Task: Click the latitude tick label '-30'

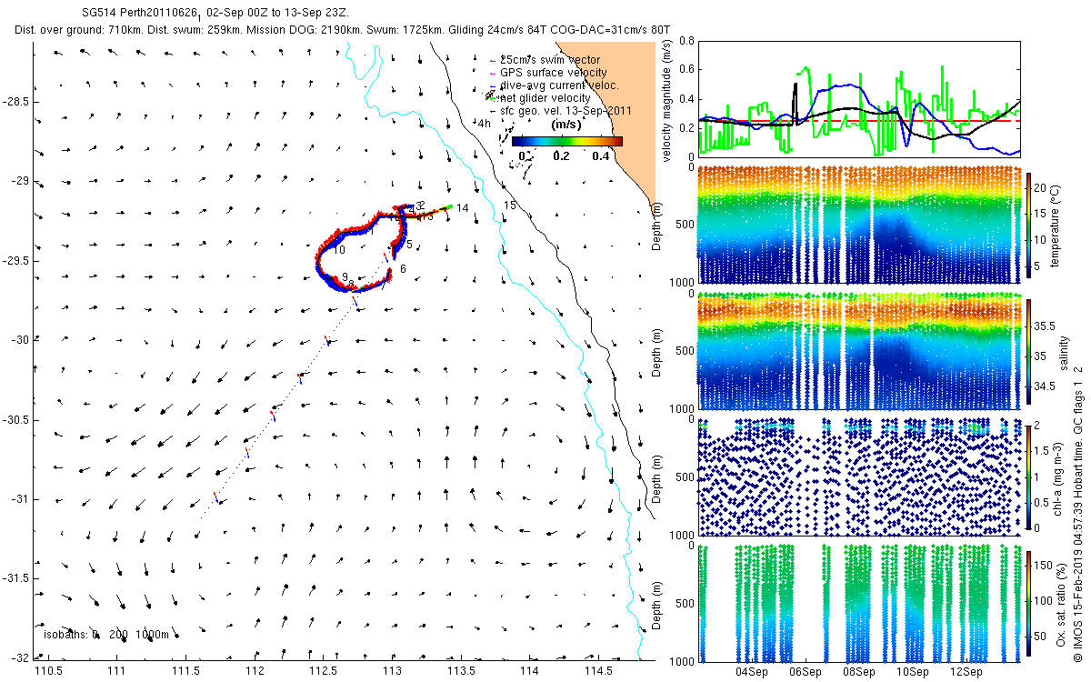Action: (18, 340)
